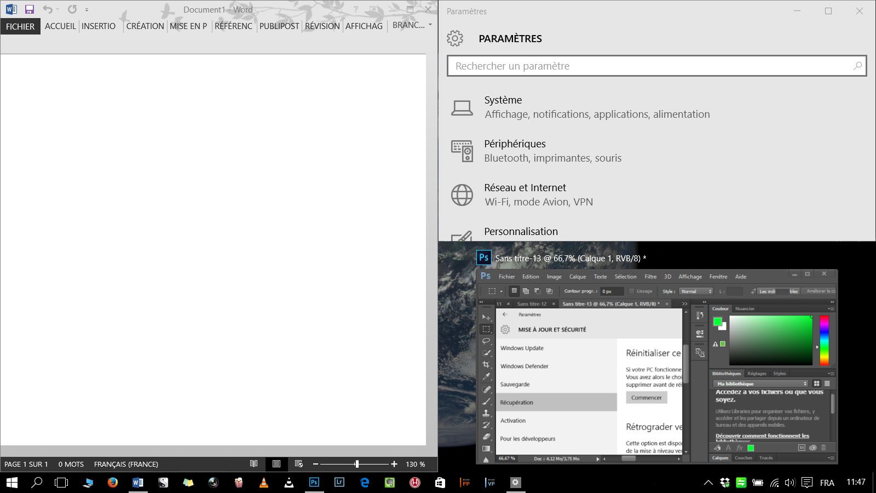This screenshot has width=876, height=493.
Task: Open Popcorn Time from the taskbar
Action: pyautogui.click(x=239, y=483)
